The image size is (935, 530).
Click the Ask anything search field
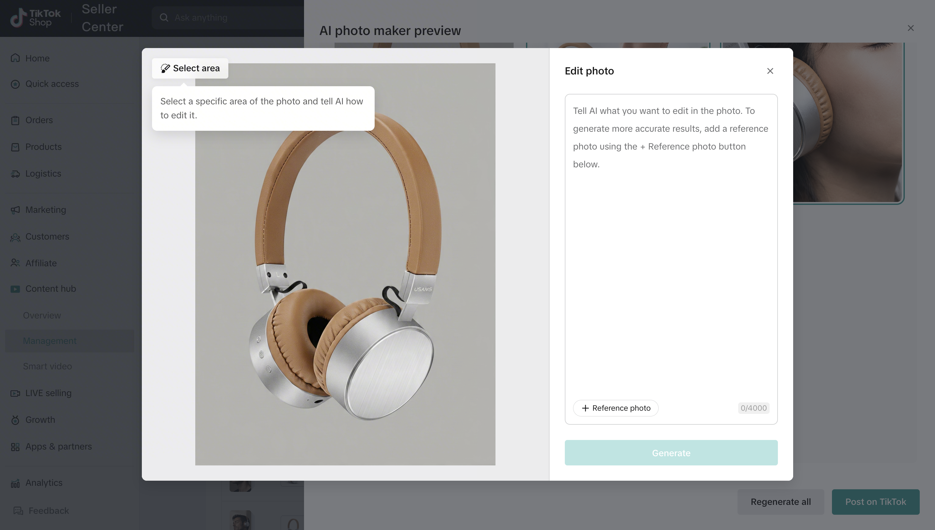tap(233, 17)
